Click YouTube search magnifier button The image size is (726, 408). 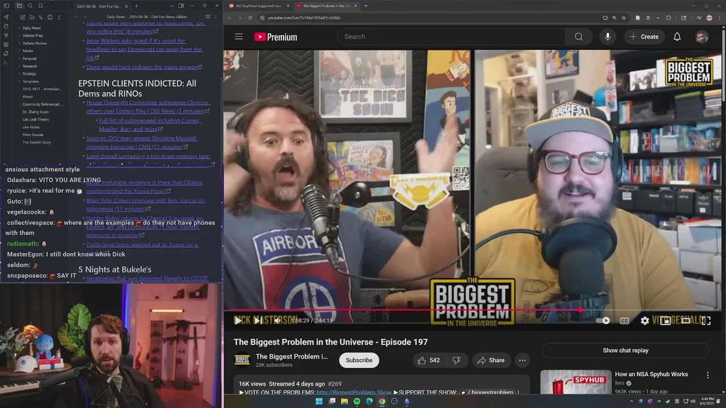point(579,37)
